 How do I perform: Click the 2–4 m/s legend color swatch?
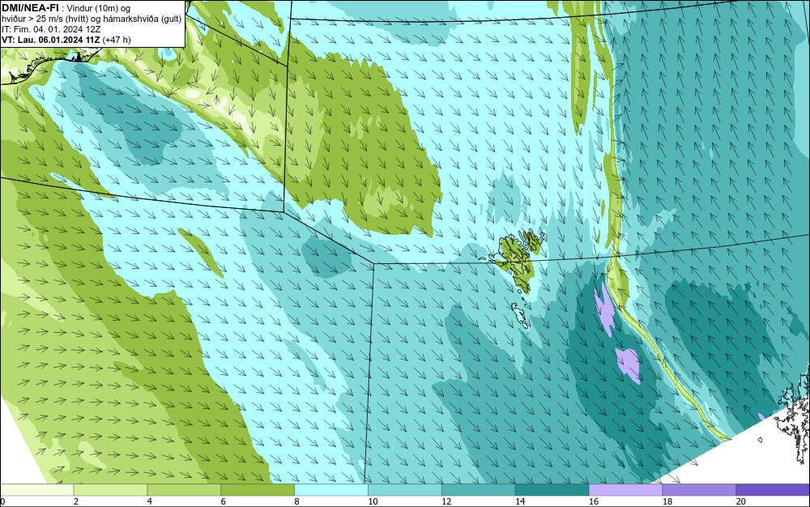[110, 489]
